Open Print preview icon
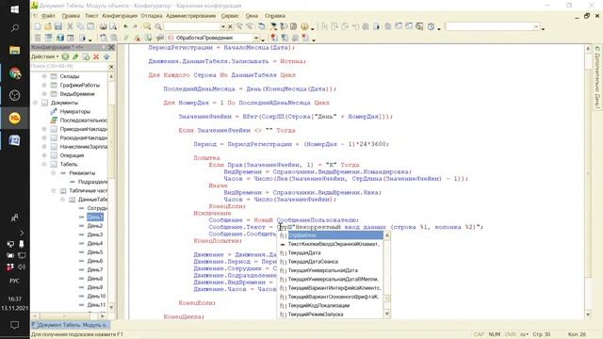Screen dimensions: 603x339 coord(113,26)
